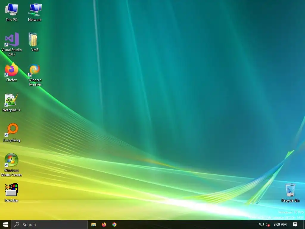Select the Notepad++ desktop shortcut
Viewport: 305px width, 229px height.
click(x=12, y=103)
